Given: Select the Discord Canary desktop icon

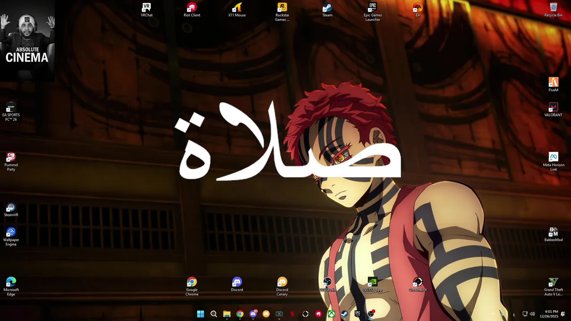Looking at the screenshot, I should click(282, 287).
